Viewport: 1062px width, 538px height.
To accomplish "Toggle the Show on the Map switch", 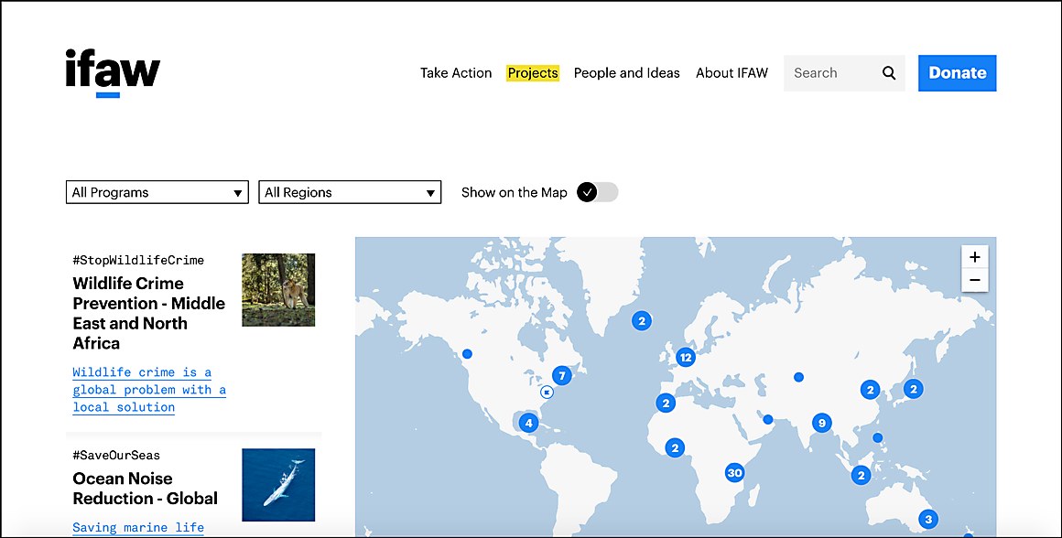I will 597,192.
